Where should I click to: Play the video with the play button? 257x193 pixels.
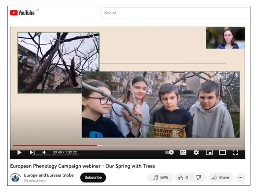click(19, 153)
